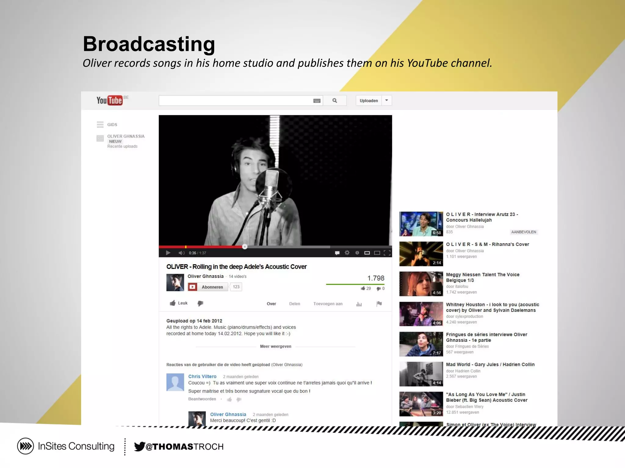Click the 1.798 view count
Screen dimensions: 625x468
click(x=376, y=278)
